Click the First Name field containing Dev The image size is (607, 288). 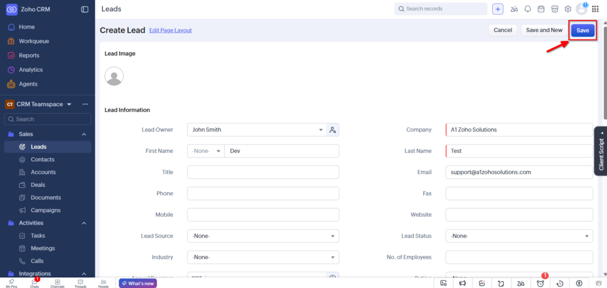coord(282,151)
